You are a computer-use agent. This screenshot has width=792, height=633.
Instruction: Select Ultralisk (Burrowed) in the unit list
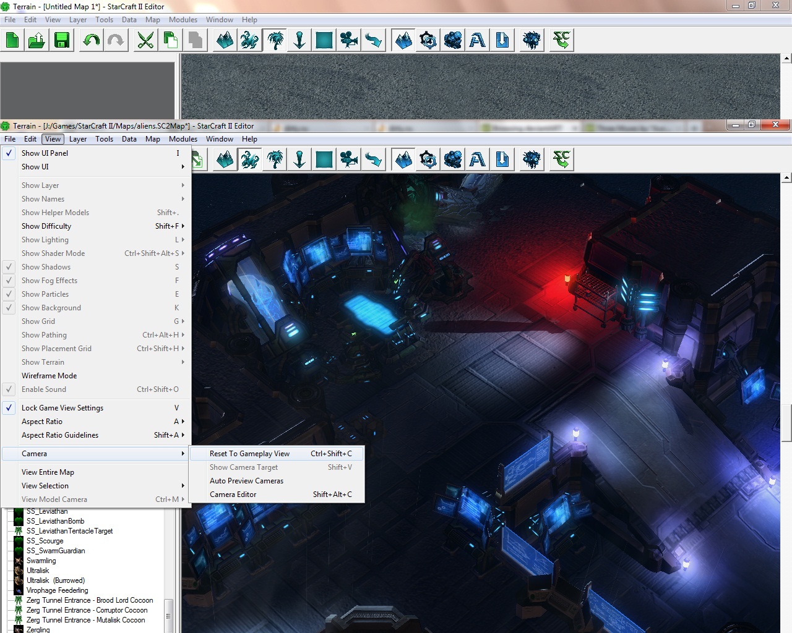click(x=56, y=580)
